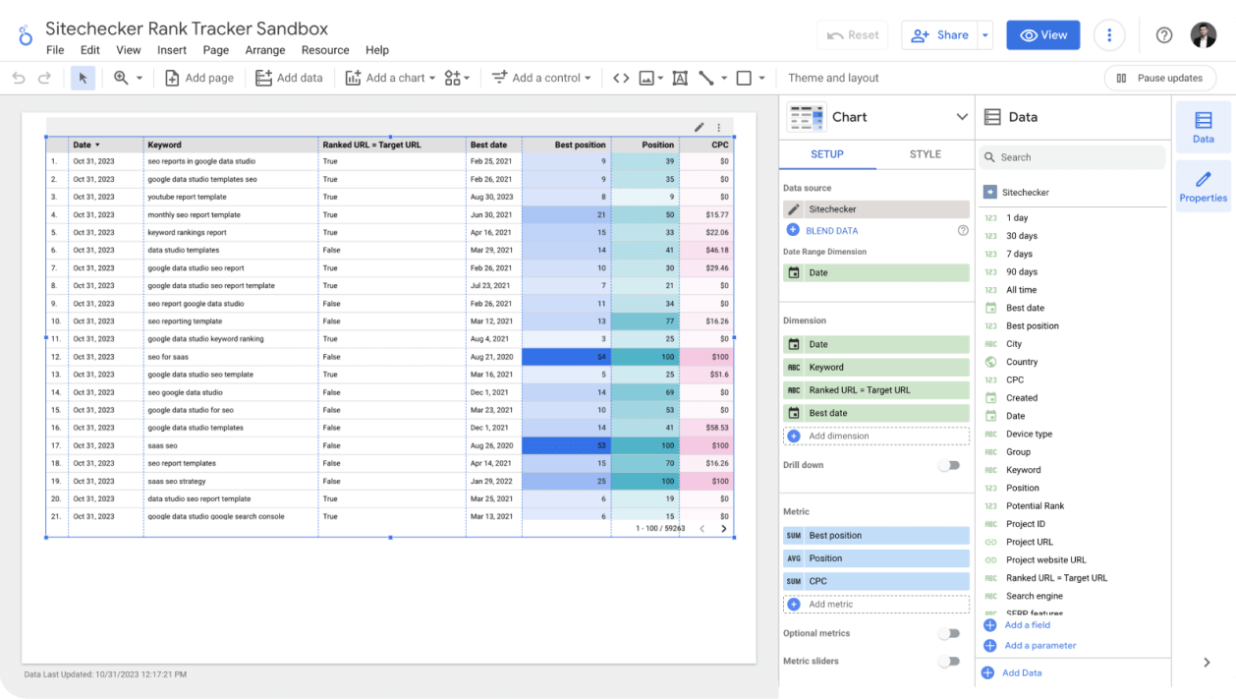Open the shape tool dropdown arrow
The image size is (1236, 699).
(763, 78)
